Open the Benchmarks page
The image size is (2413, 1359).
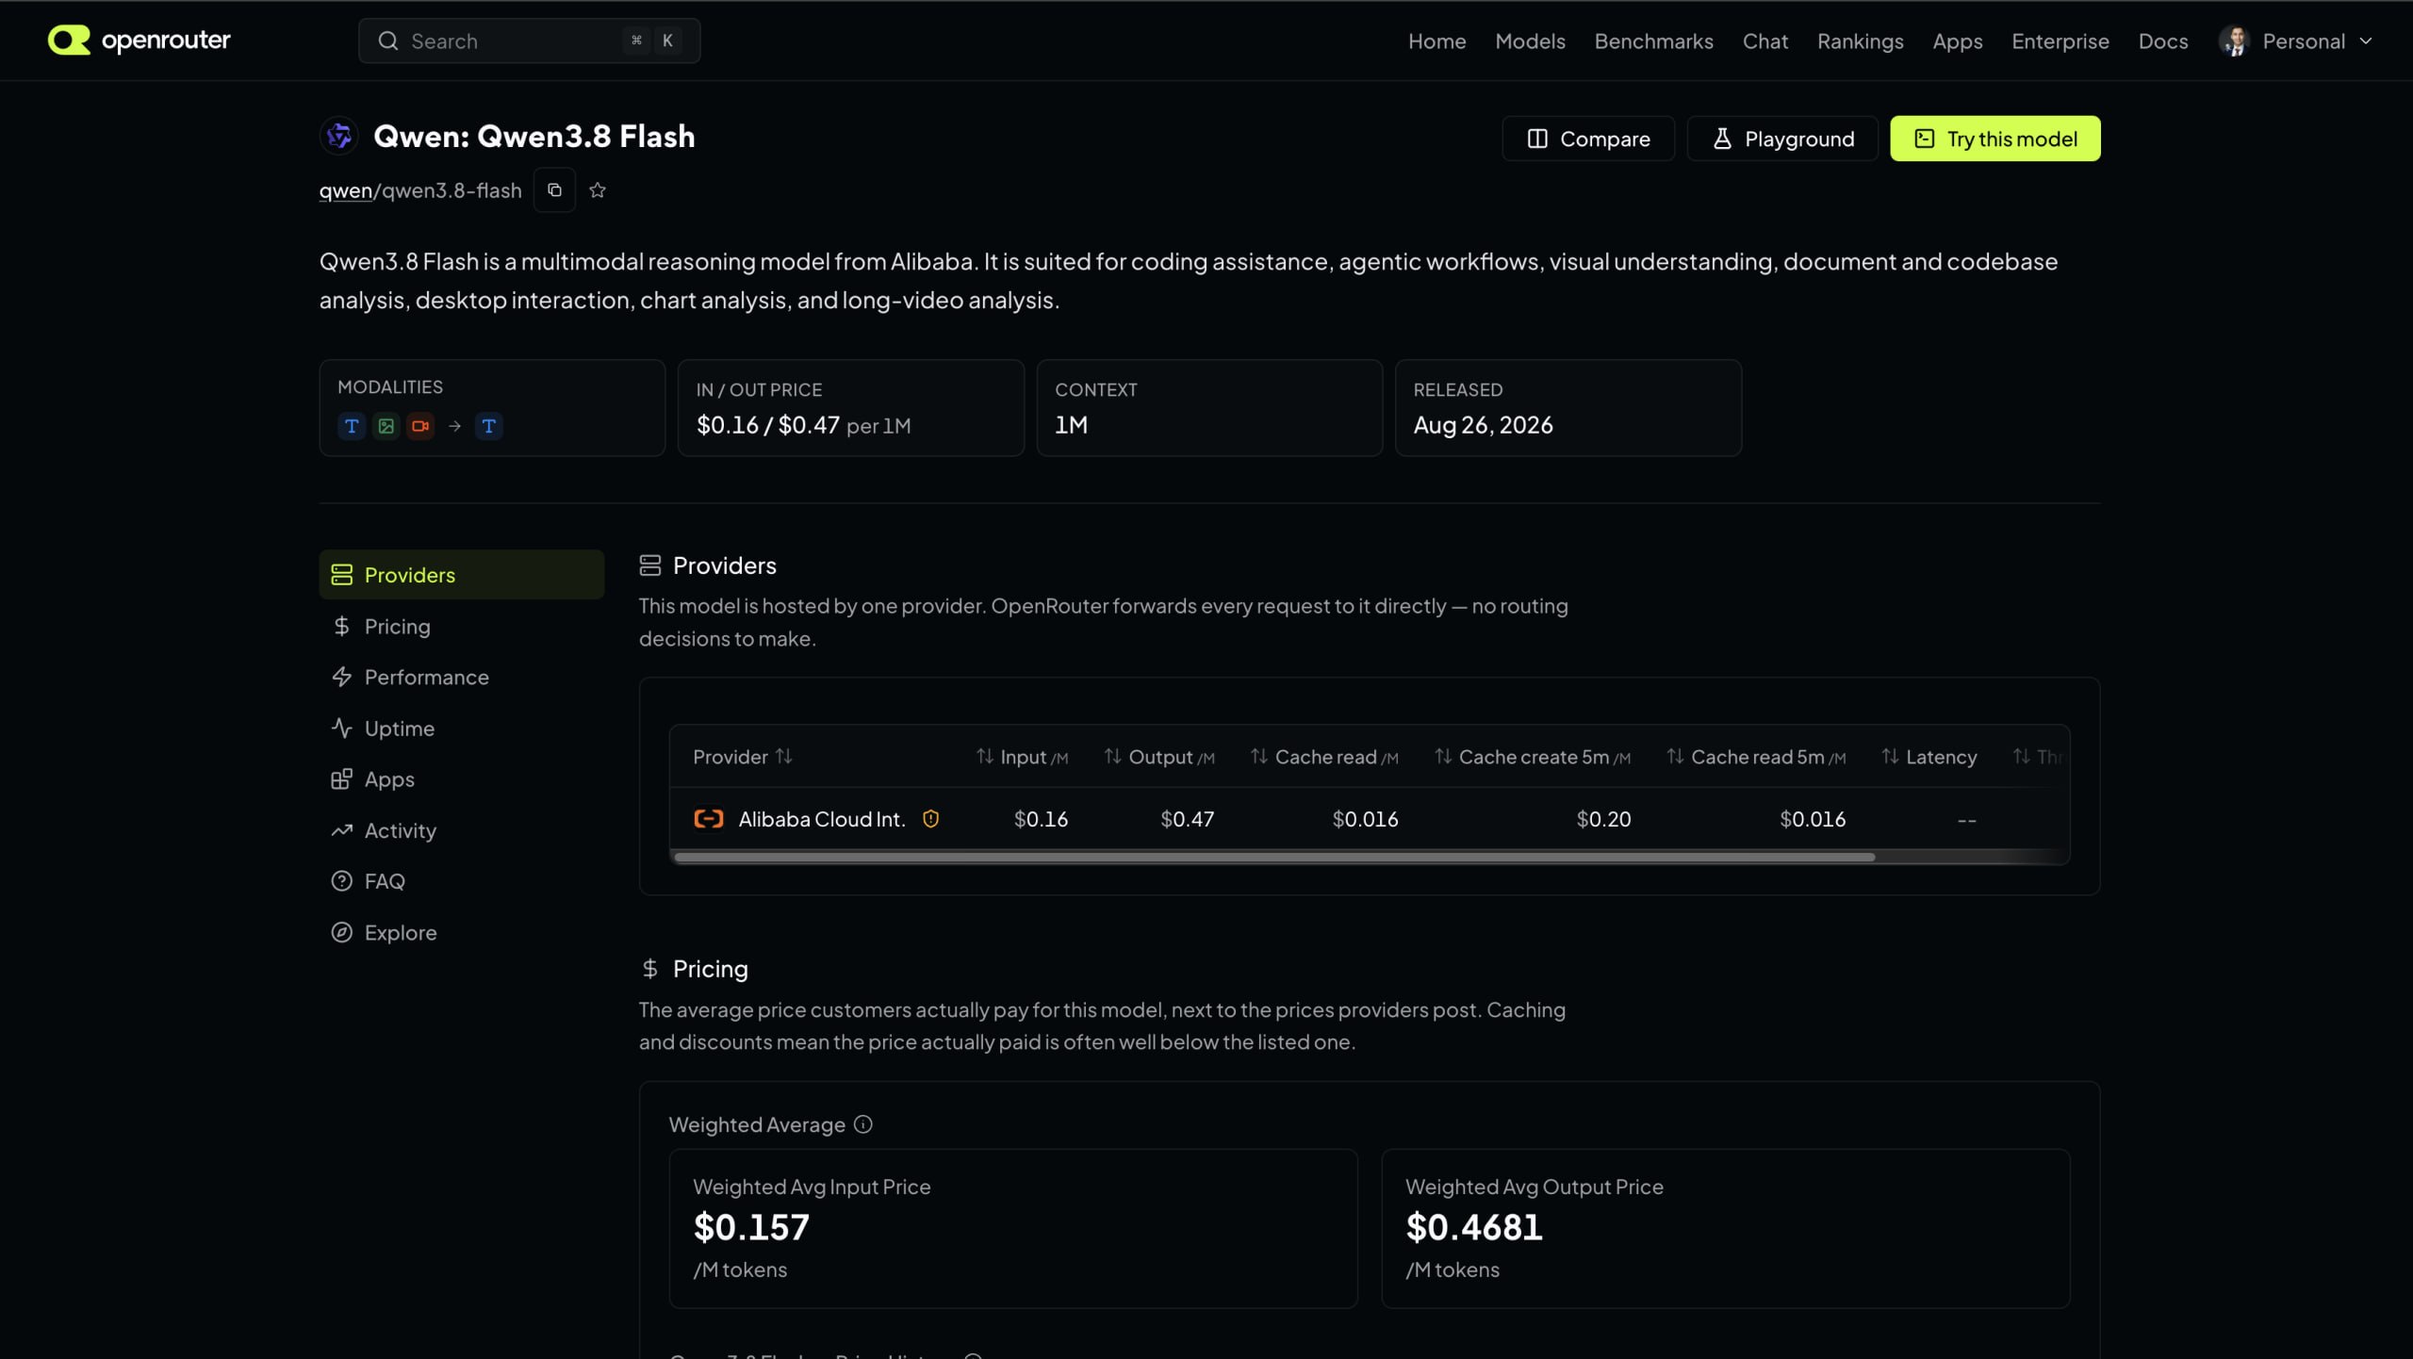pyautogui.click(x=1653, y=41)
